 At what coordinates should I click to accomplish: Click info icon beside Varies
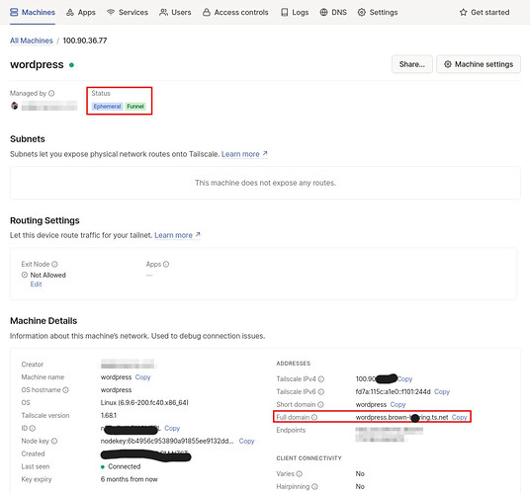[x=300, y=473]
